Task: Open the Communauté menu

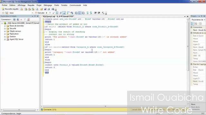Action: [x=75, y=5]
